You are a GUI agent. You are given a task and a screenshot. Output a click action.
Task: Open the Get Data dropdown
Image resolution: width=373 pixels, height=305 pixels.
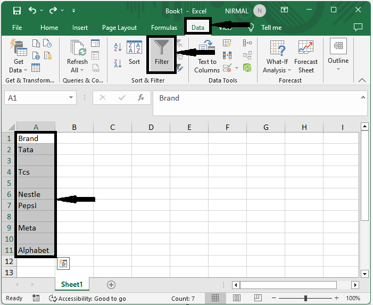pyautogui.click(x=18, y=56)
